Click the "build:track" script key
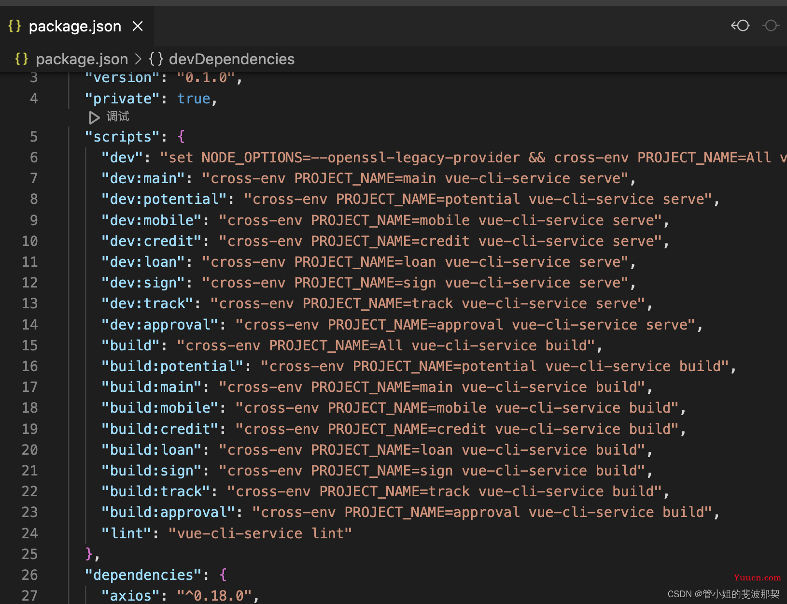The height and width of the screenshot is (604, 787). [156, 491]
